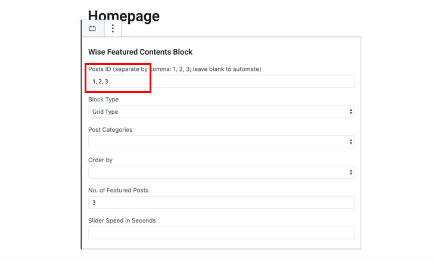Focus the Posts ID field containing 1, 2, 3
The image size is (435, 261).
tap(222, 81)
